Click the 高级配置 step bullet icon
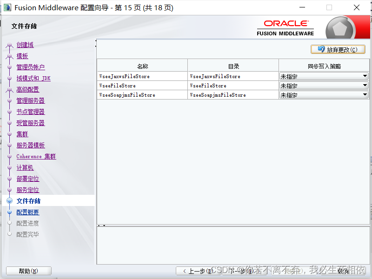The width and height of the screenshot is (372, 279). click(9, 89)
